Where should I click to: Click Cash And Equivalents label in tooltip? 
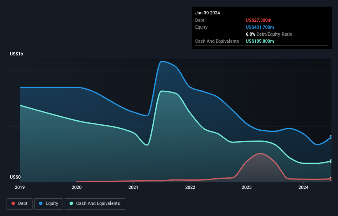(x=217, y=41)
